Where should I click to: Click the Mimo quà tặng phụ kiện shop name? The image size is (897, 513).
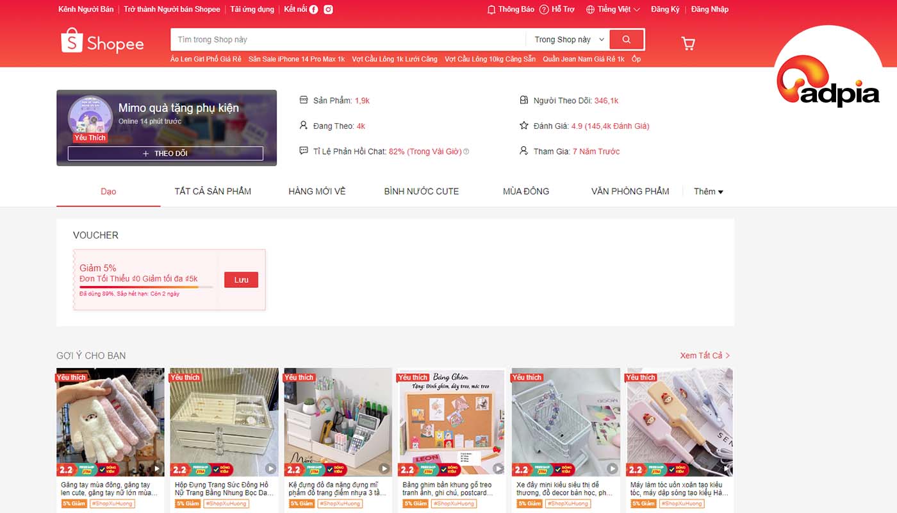tap(179, 108)
